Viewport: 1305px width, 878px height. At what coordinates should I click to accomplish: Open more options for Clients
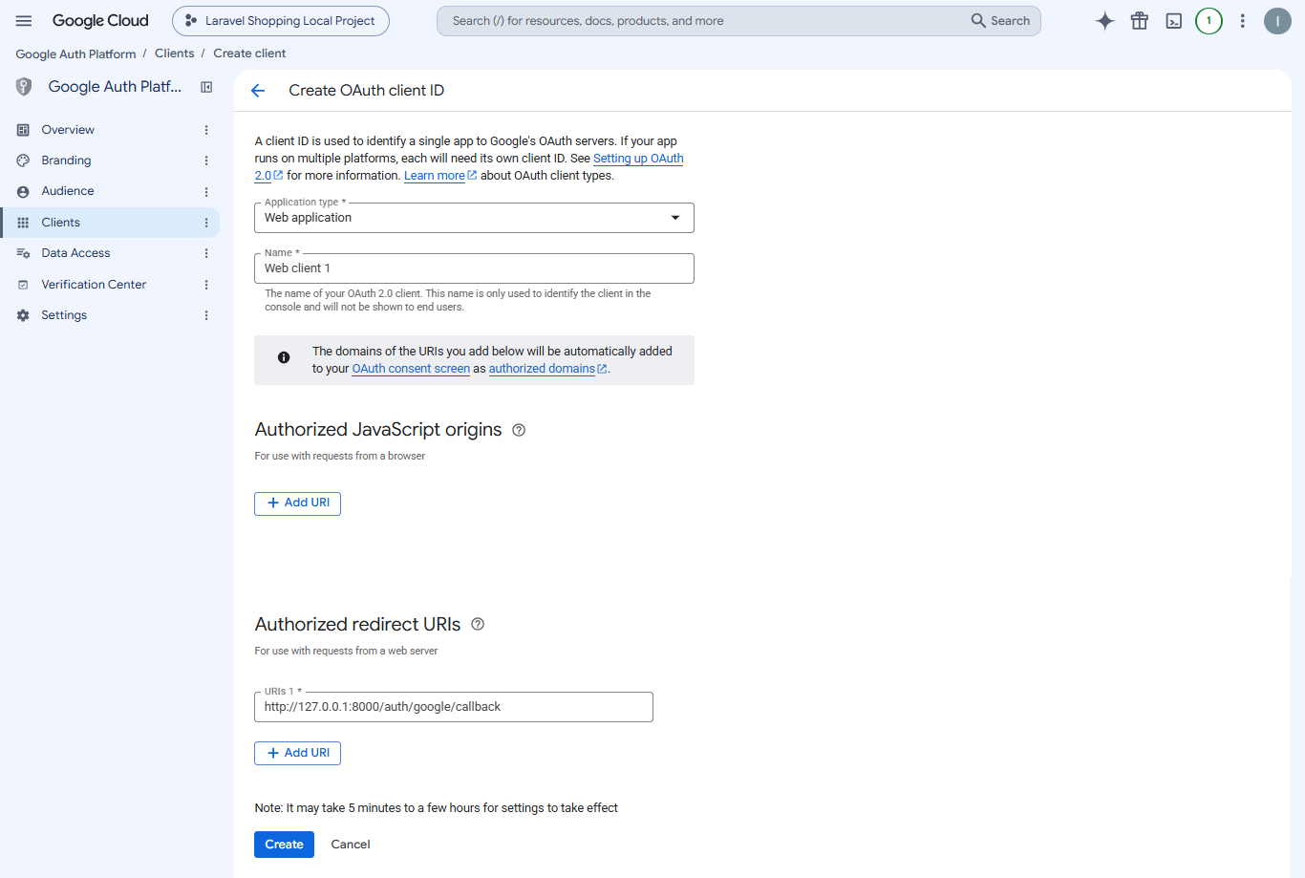point(206,223)
